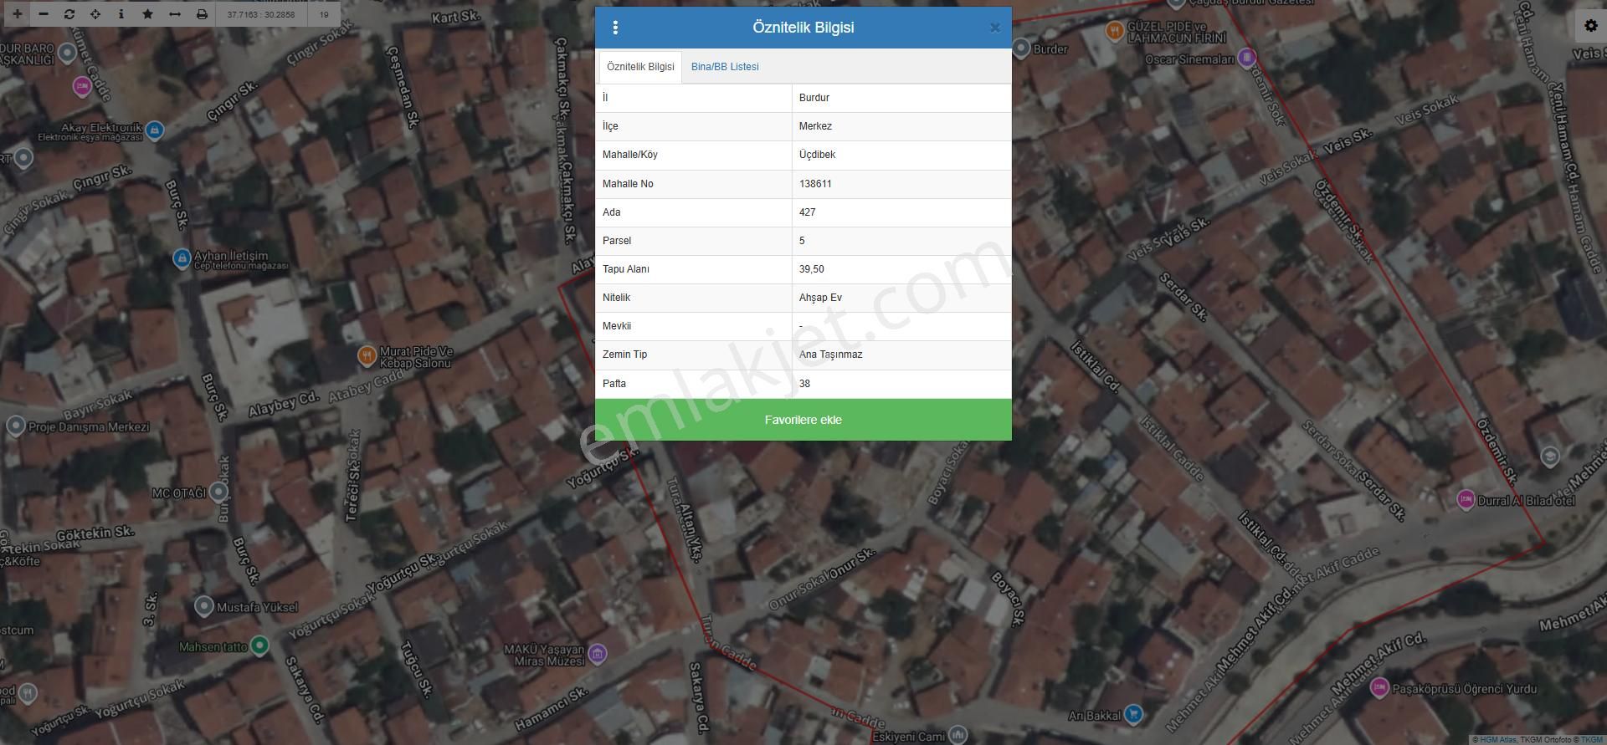Click the Durral Al Bilad otel marker
1607x745 pixels.
[1466, 500]
